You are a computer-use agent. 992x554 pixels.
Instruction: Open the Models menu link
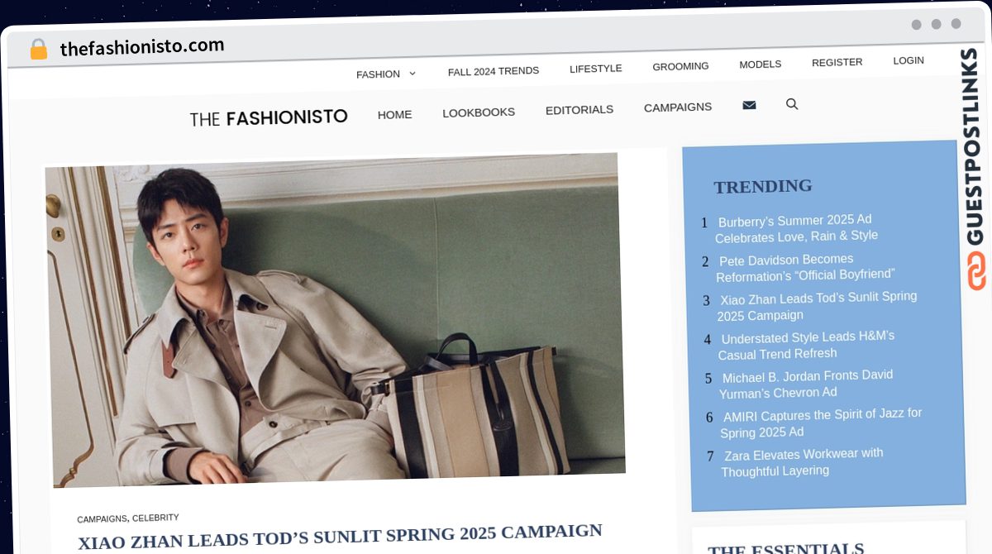click(760, 64)
